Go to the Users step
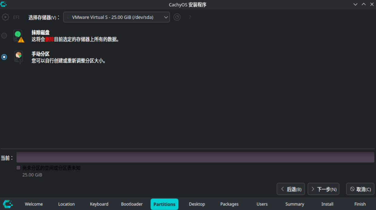The width and height of the screenshot is (376, 210). point(262,204)
